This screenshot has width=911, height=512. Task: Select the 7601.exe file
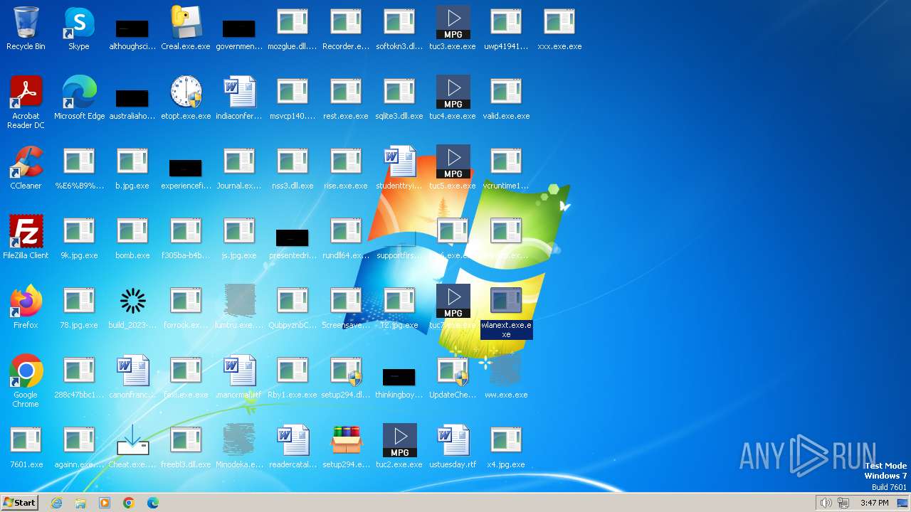point(26,441)
